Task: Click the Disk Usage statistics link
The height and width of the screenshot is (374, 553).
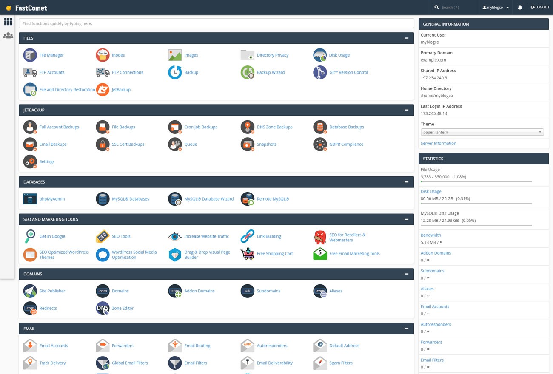Action: pyautogui.click(x=431, y=191)
